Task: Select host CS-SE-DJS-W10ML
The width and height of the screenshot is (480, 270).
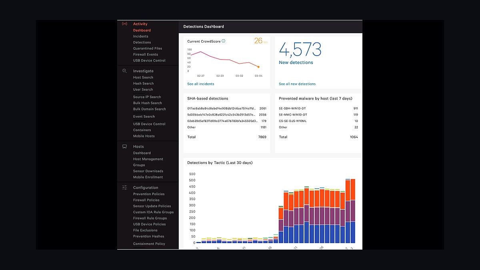Action: point(293,121)
